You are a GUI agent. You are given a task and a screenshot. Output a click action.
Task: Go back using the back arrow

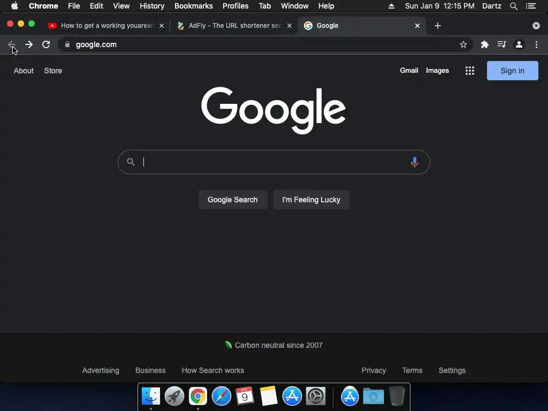(12, 44)
